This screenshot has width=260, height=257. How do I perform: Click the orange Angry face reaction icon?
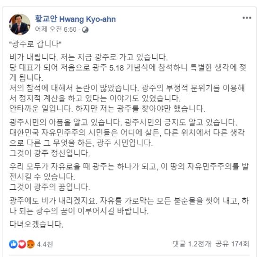coord(30,244)
